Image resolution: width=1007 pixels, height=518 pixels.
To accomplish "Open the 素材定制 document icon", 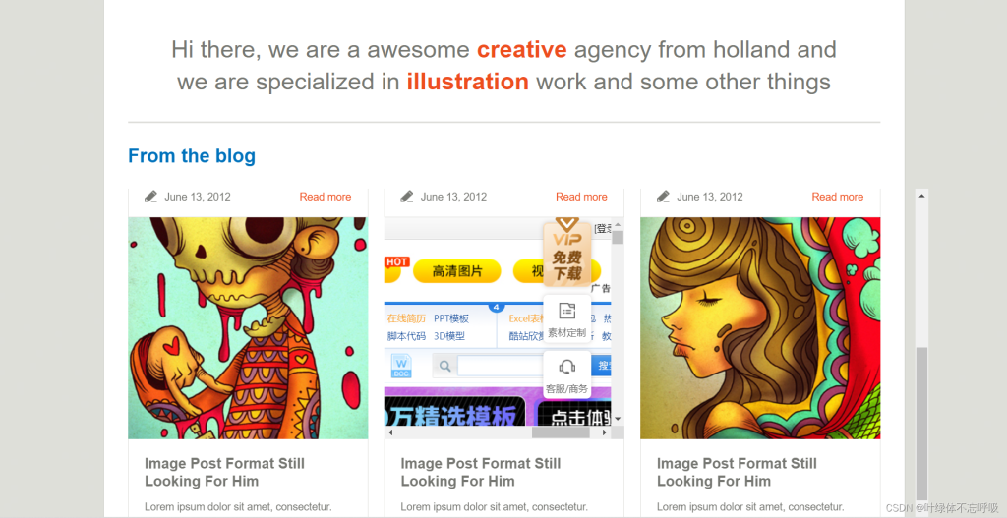I will 567,312.
